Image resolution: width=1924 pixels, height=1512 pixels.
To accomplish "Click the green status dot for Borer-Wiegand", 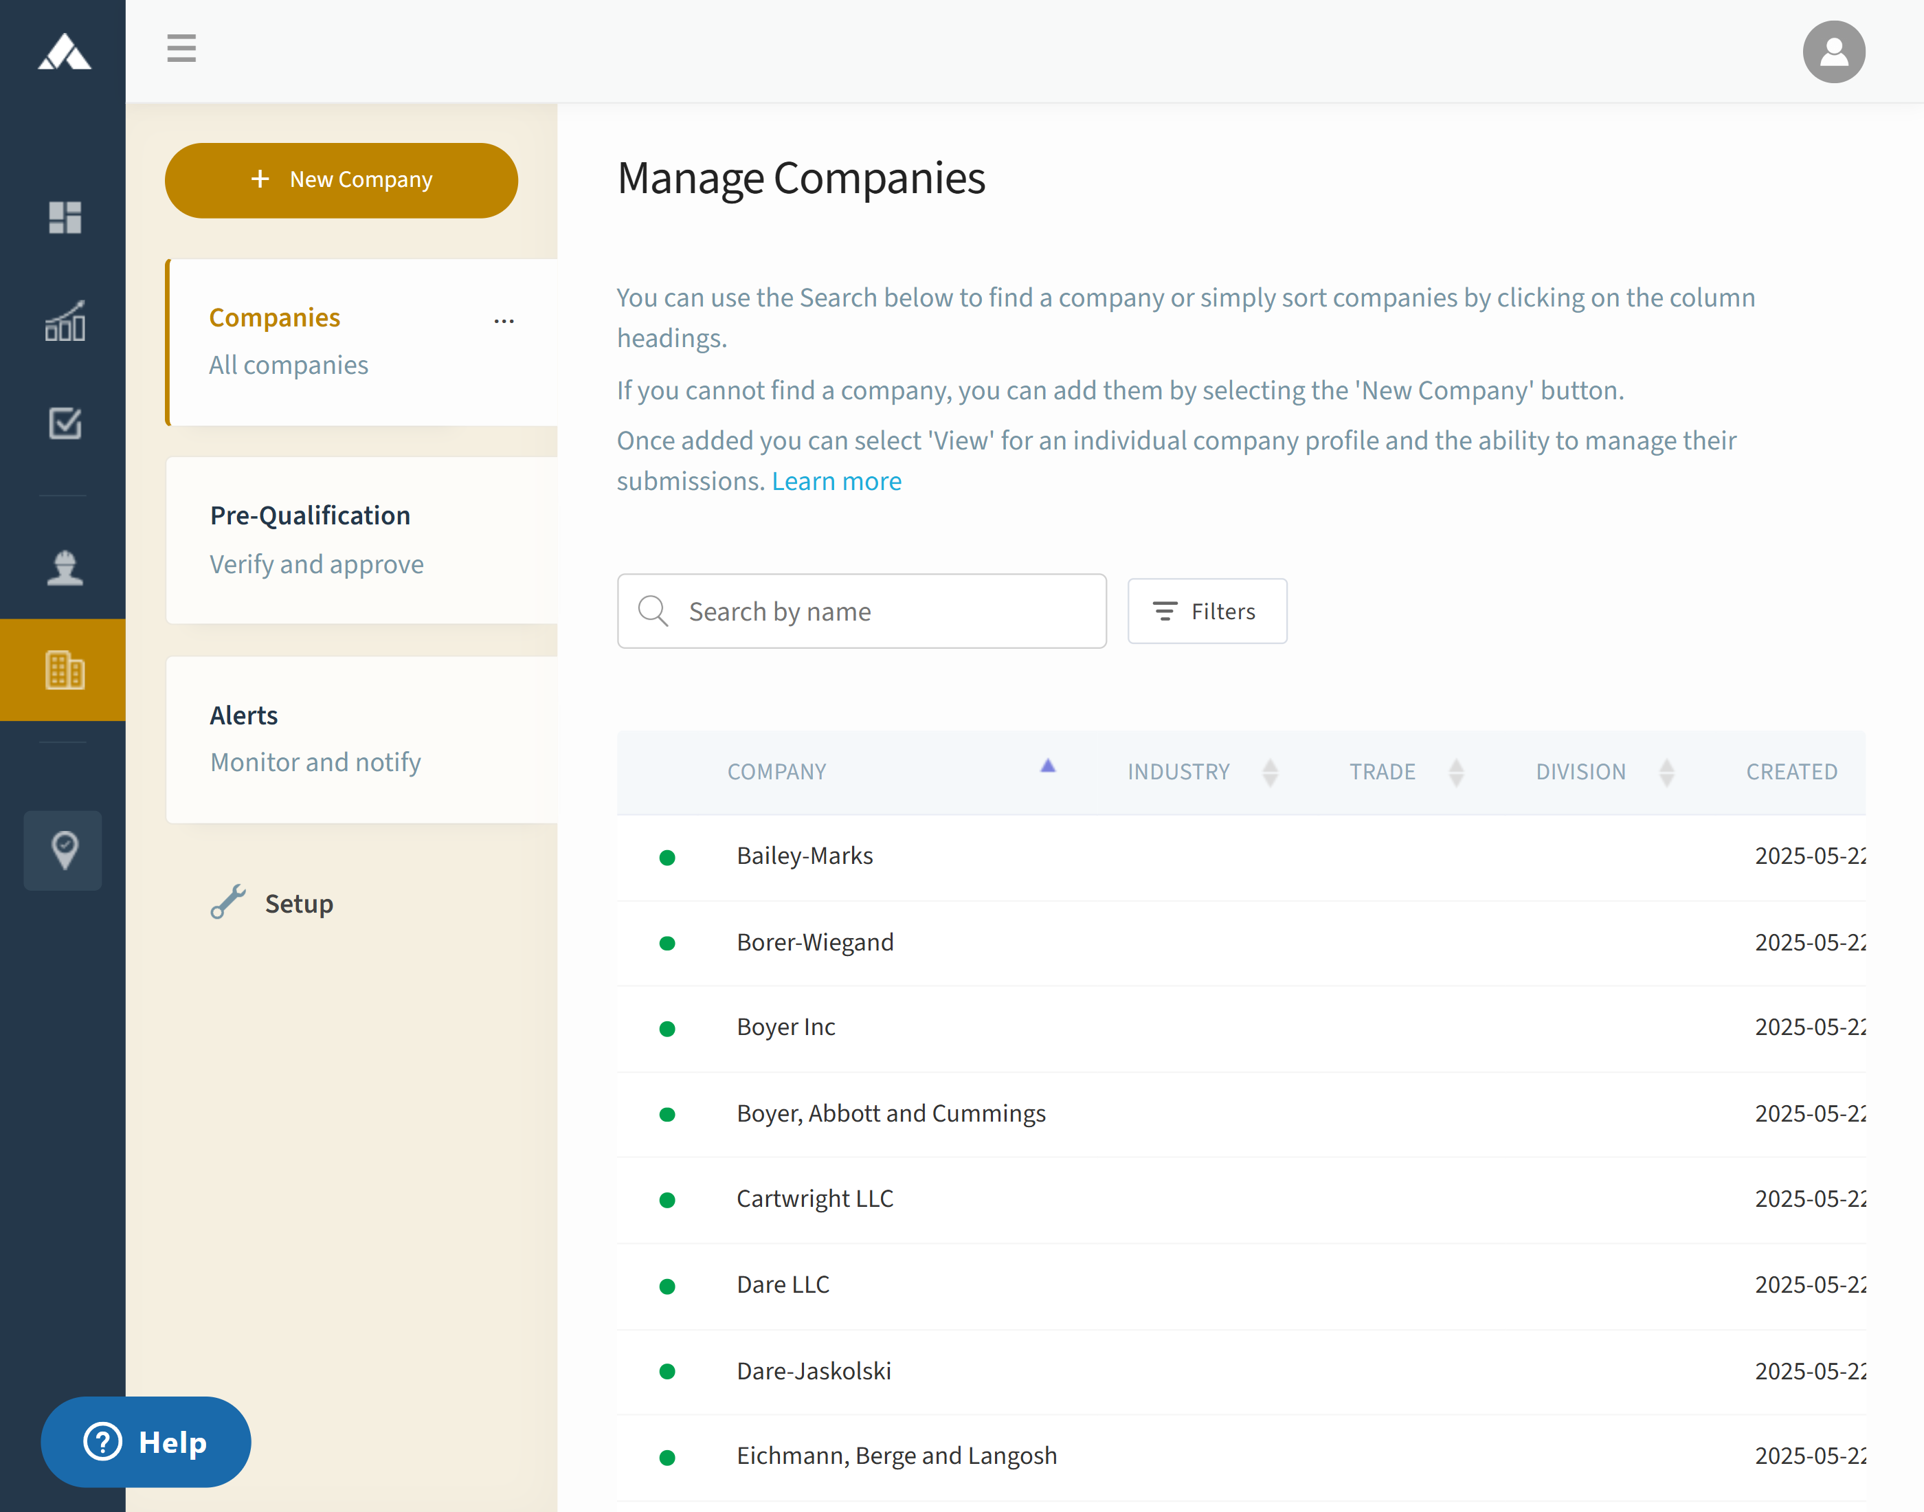I will pyautogui.click(x=667, y=943).
